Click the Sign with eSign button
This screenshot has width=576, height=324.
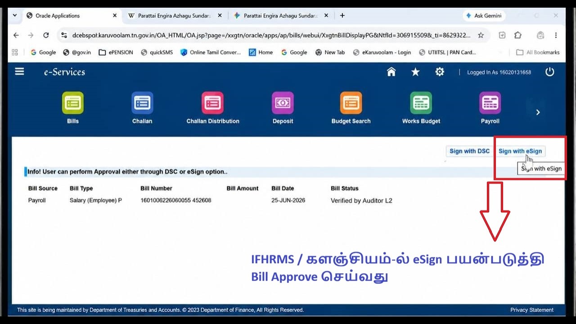tap(520, 151)
